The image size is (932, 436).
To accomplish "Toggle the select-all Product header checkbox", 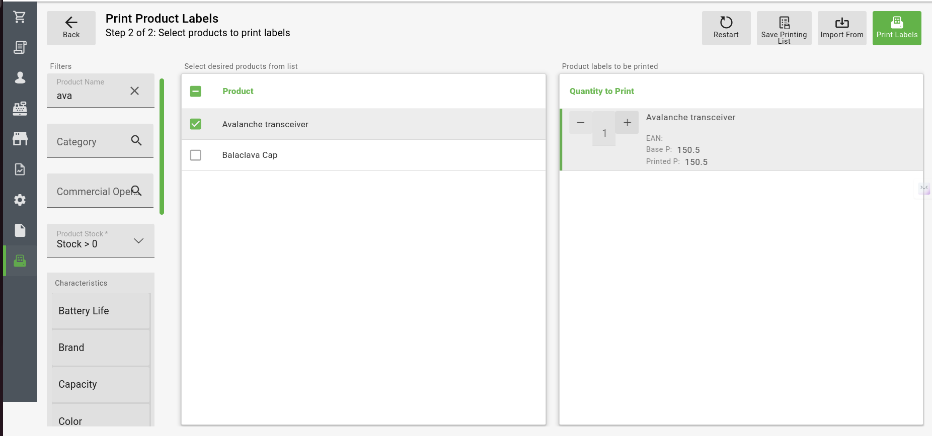I will [x=196, y=91].
